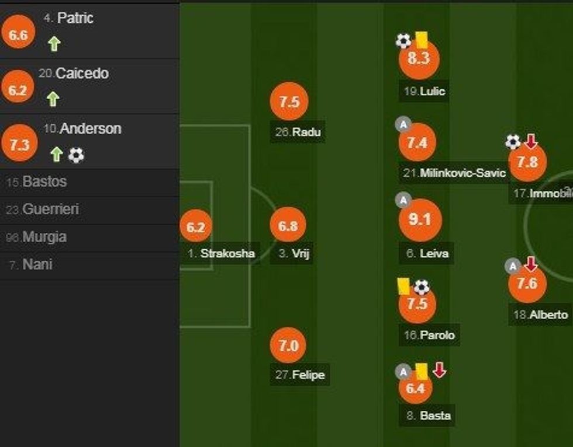Image resolution: width=573 pixels, height=447 pixels.
Task: Click Guerrieri in the bench list
Action: coord(50,209)
